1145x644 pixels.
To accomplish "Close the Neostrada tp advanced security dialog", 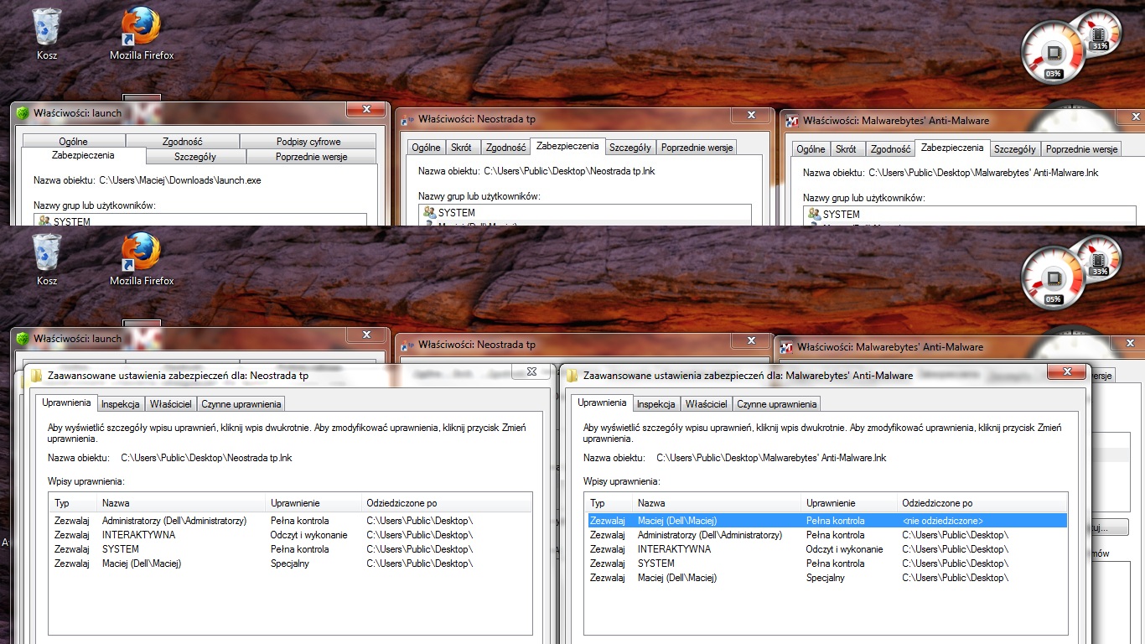I will click(x=531, y=371).
